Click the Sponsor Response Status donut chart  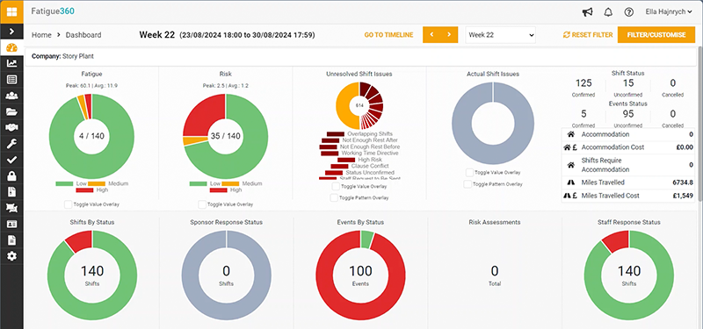point(227,275)
